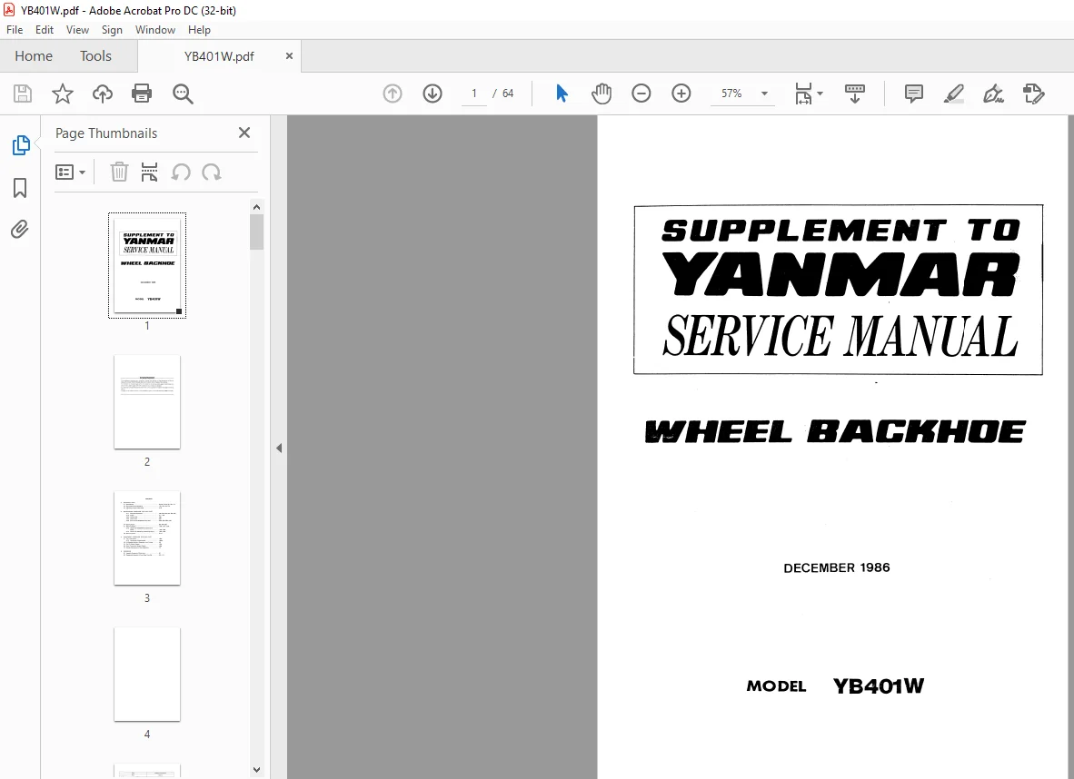Print the document
The image size is (1074, 779).
point(142,94)
